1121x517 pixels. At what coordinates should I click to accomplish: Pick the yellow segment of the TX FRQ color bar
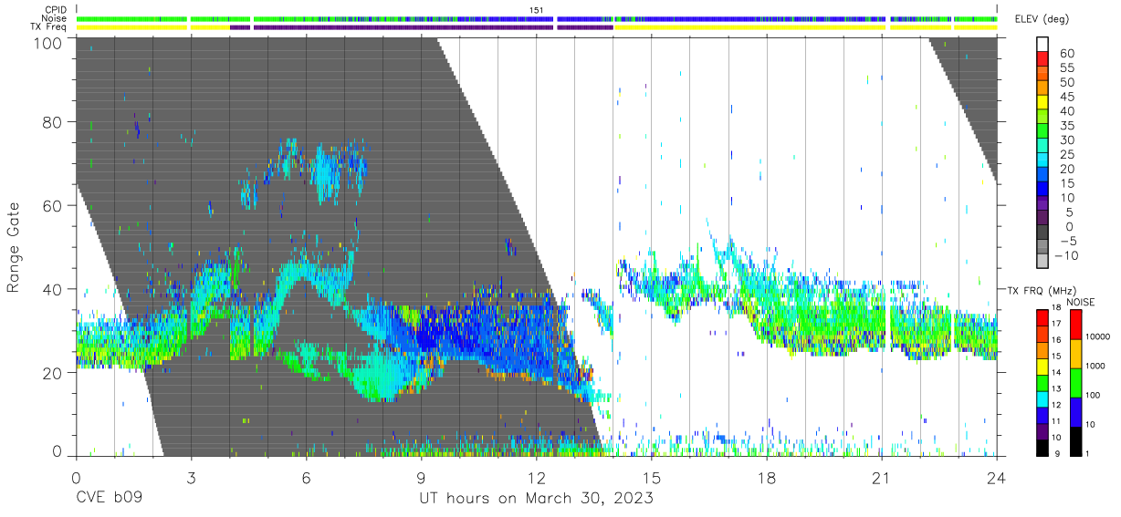pyautogui.click(x=1042, y=367)
